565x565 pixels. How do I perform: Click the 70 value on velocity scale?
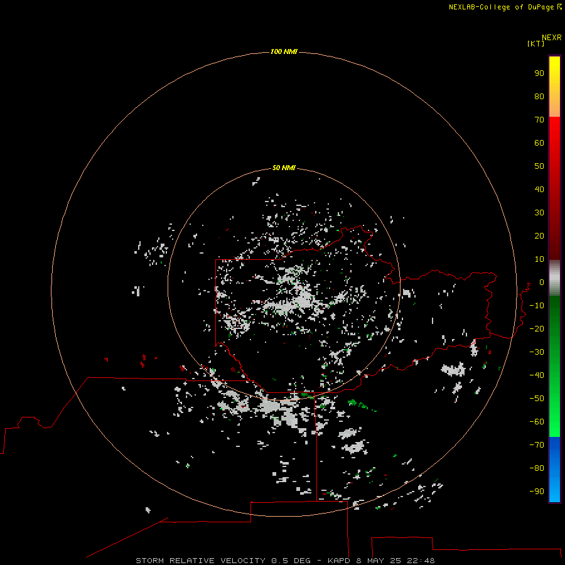539,120
